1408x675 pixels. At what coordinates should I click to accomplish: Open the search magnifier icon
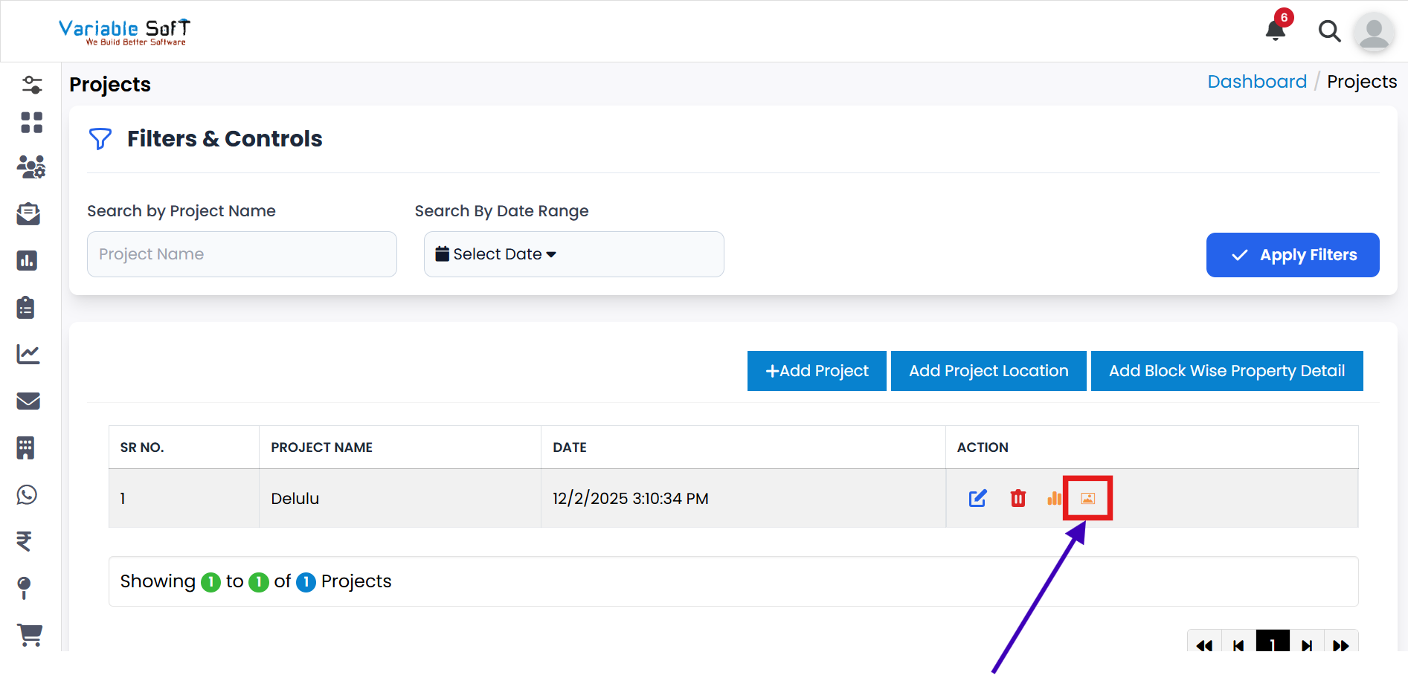[x=1329, y=31]
